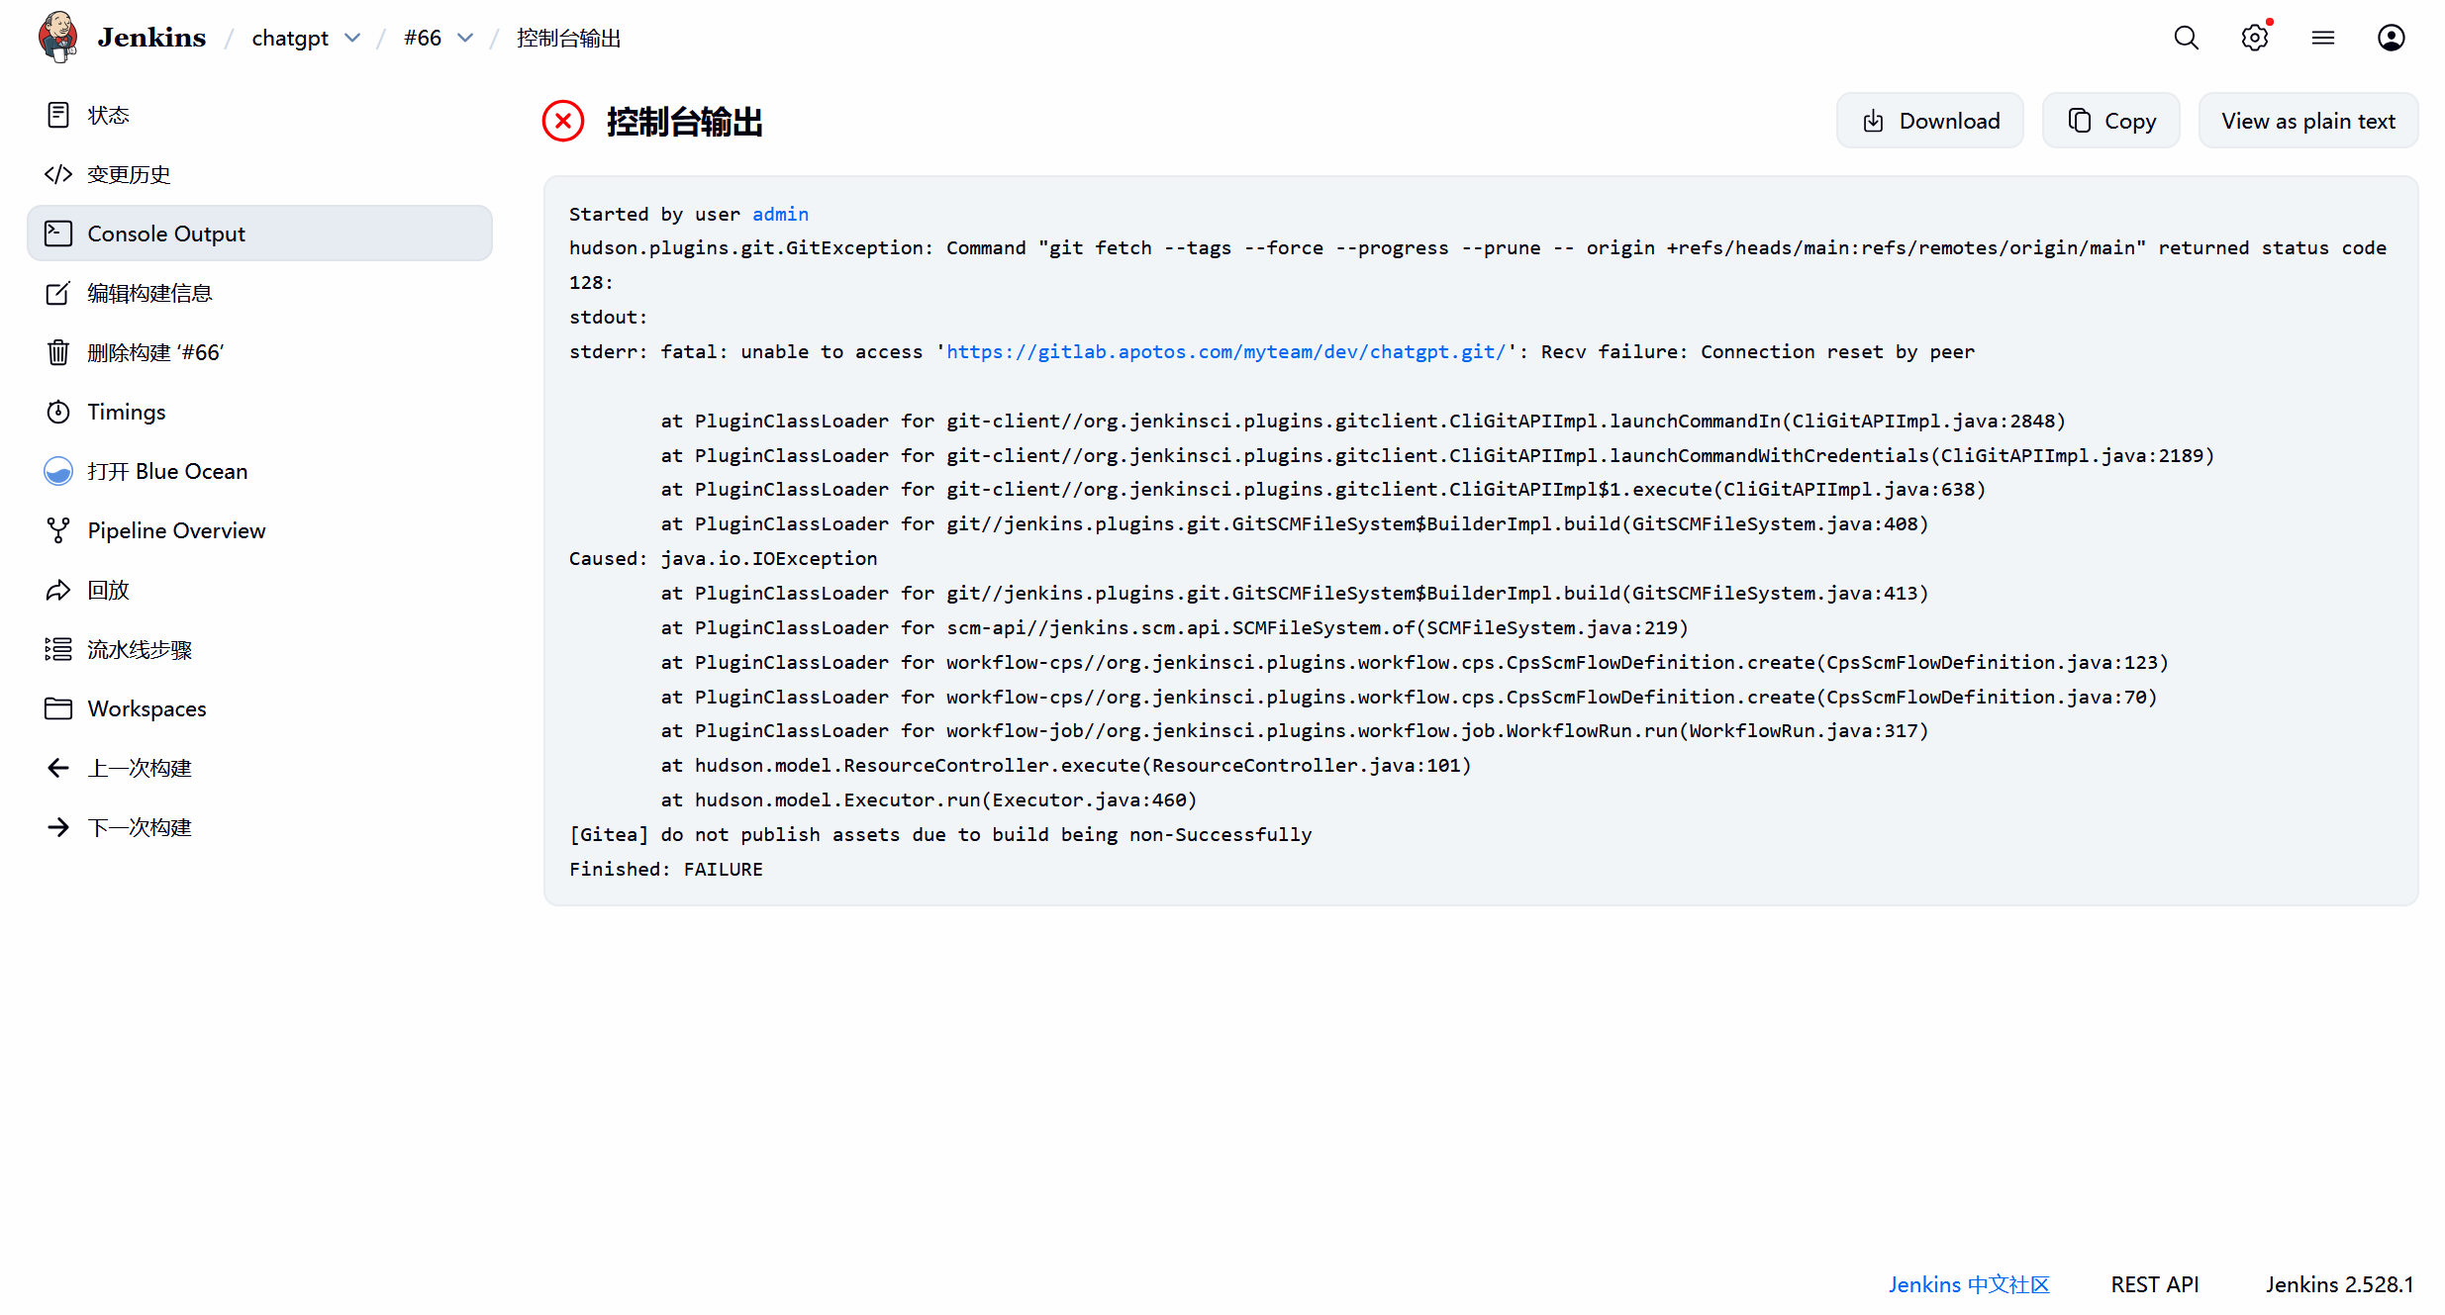
Task: Click the user account avatar icon
Action: [x=2391, y=38]
